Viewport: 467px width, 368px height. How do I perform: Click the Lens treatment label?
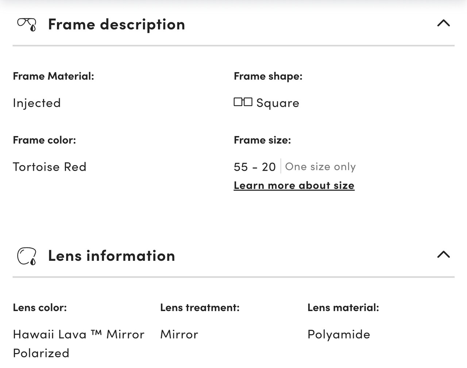(200, 307)
